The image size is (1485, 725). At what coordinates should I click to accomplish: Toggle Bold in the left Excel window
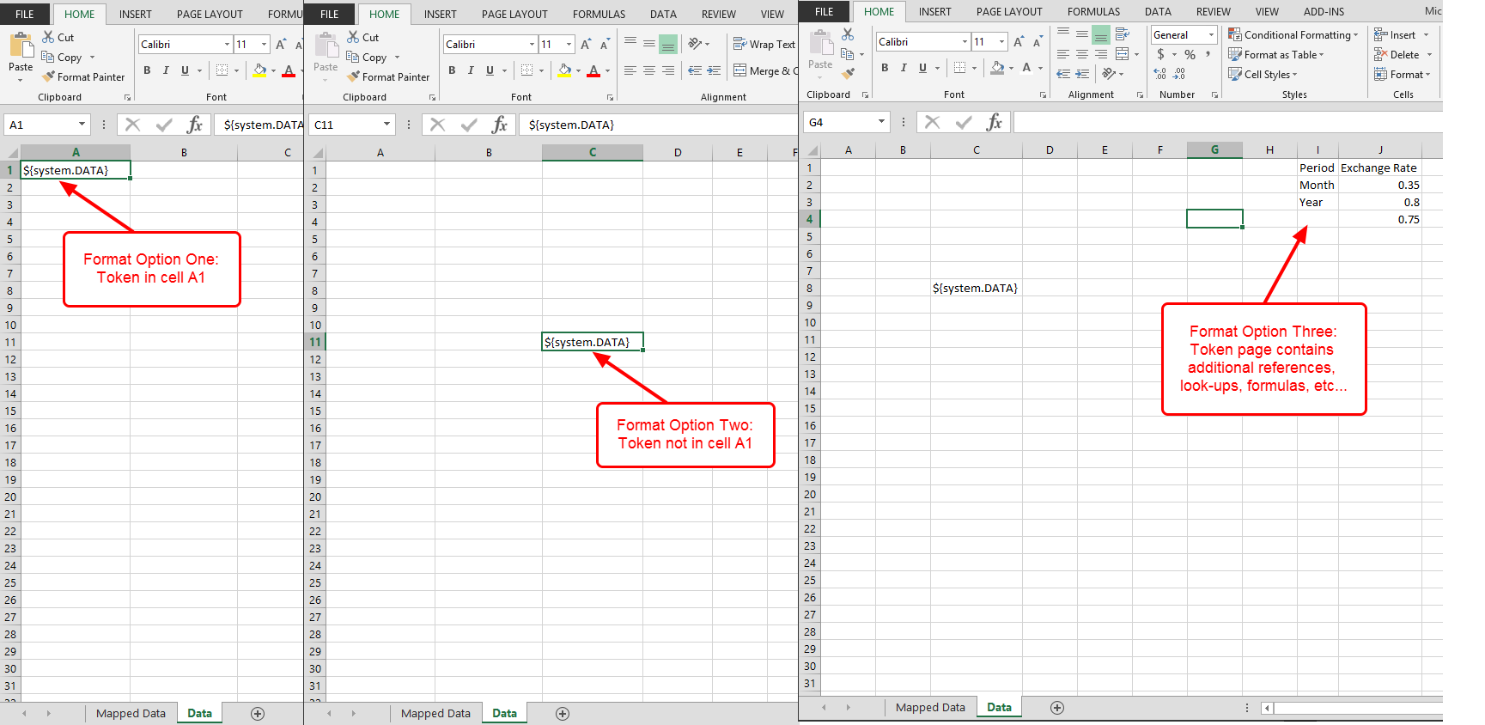[x=147, y=70]
